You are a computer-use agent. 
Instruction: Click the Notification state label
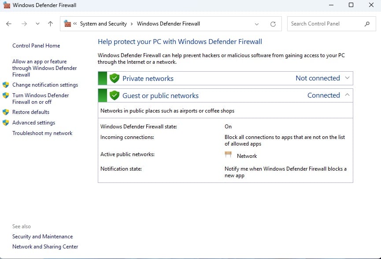[121, 169]
